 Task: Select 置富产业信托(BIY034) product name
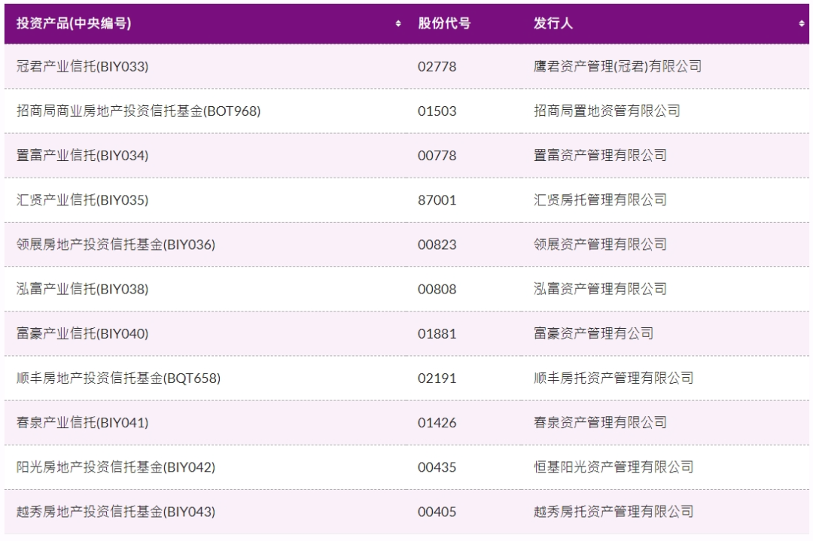click(x=83, y=156)
